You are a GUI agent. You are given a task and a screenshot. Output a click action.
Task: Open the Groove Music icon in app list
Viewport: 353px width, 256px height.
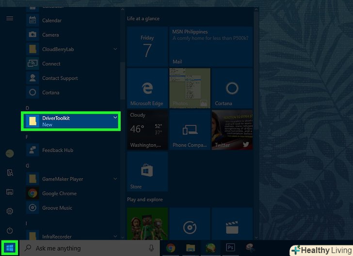pyautogui.click(x=32, y=208)
